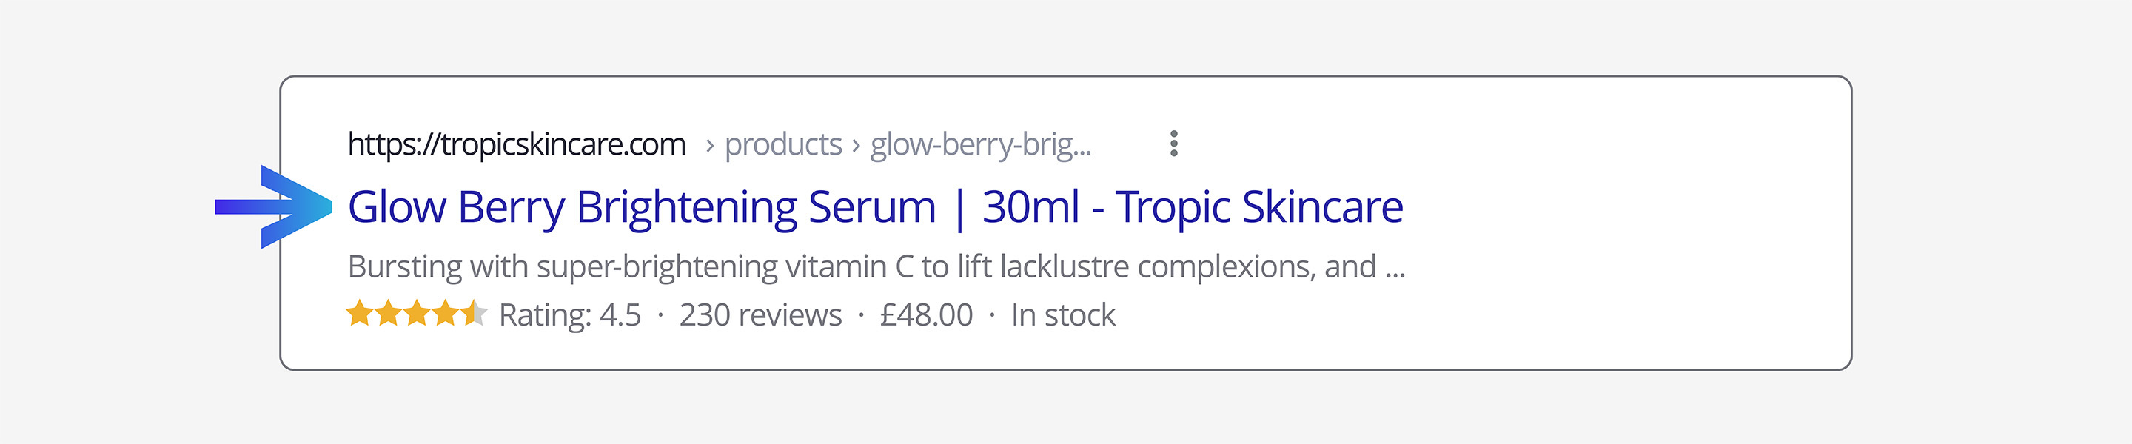Click the first gold rating star
Image resolution: width=2132 pixels, height=444 pixels.
point(360,314)
